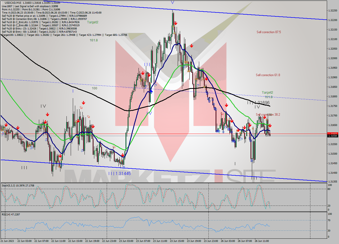Viewport: 339px width, 244px height.
Task: Click the '26 Jun 07:00' time label
Action: click(x=245, y=241)
